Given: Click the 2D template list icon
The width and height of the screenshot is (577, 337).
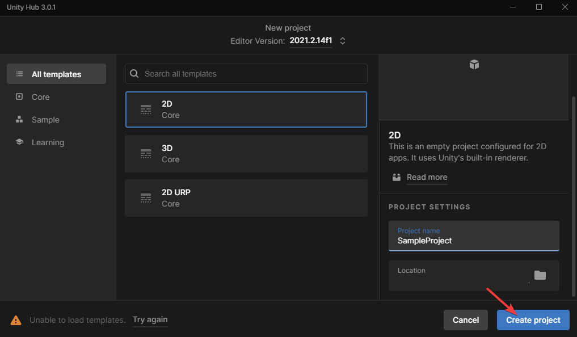Looking at the screenshot, I should point(146,109).
